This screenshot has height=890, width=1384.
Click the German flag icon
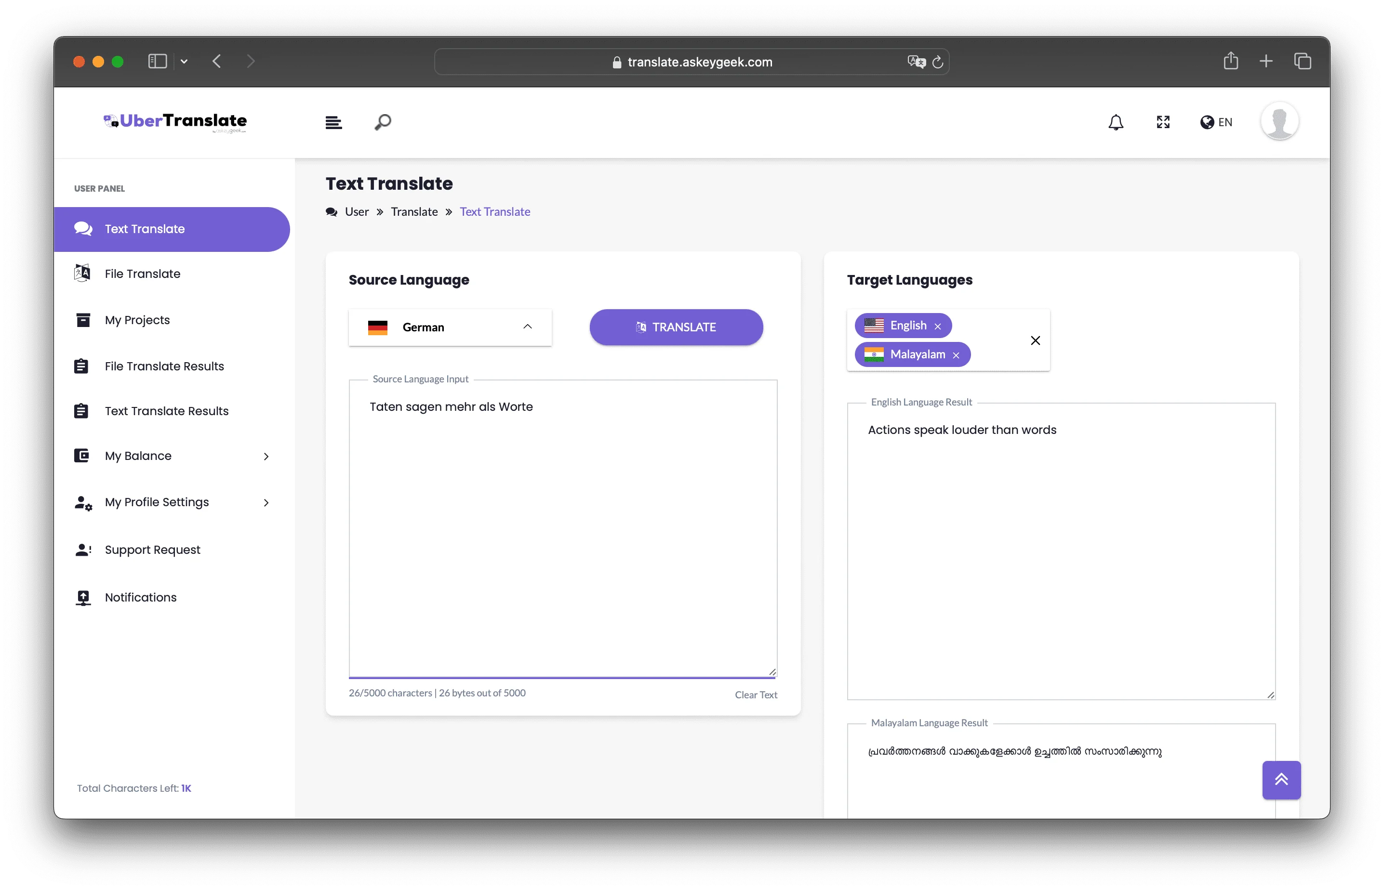(377, 327)
